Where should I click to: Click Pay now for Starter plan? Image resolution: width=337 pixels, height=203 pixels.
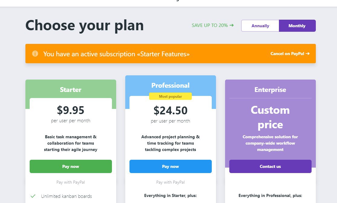pos(71,166)
